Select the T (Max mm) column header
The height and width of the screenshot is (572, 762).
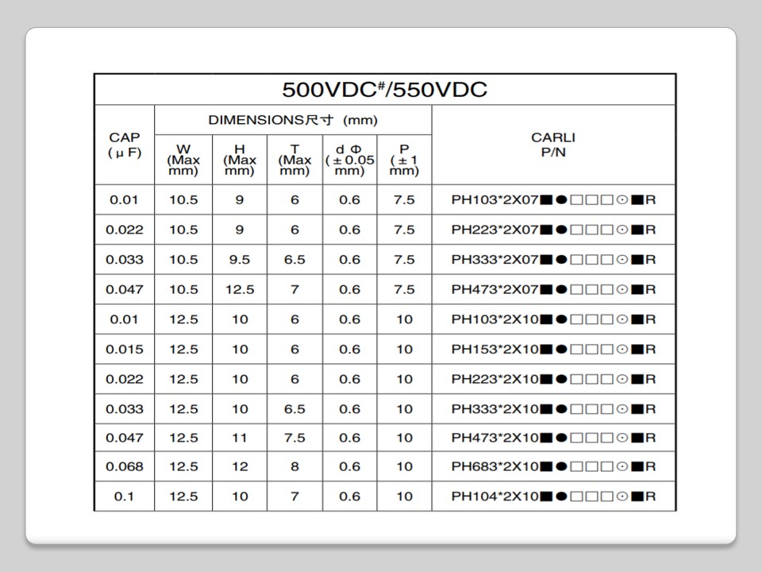click(x=294, y=160)
